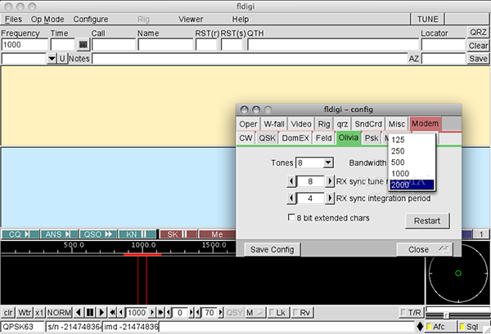The width and height of the screenshot is (491, 334).
Task: Toggle the Rv reverse button
Action: tap(301, 312)
